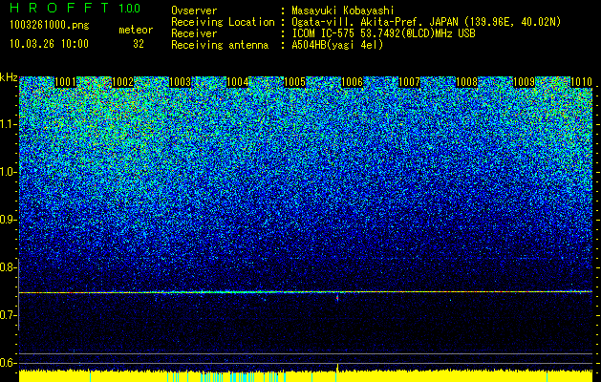This screenshot has width=601, height=382.
Task: Click the Receiving Location label
Action: 223,22
